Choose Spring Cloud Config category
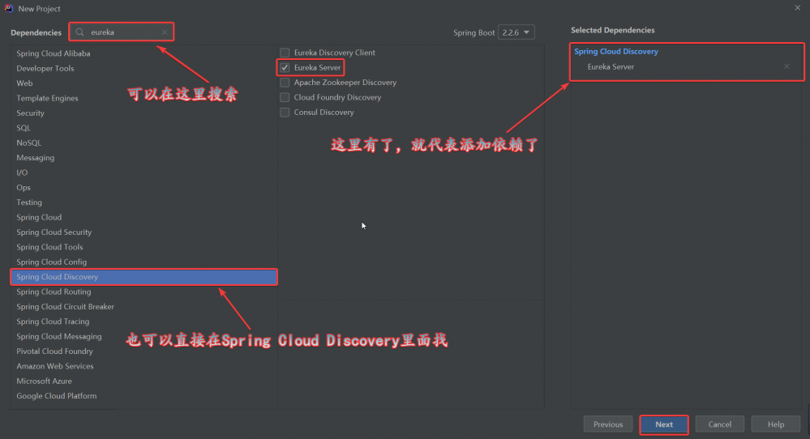The image size is (810, 439). 144,262
